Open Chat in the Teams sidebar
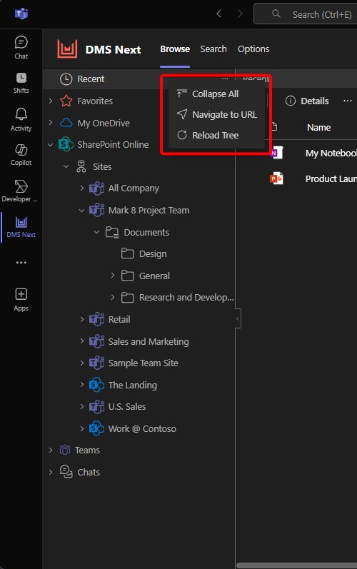 (x=21, y=48)
